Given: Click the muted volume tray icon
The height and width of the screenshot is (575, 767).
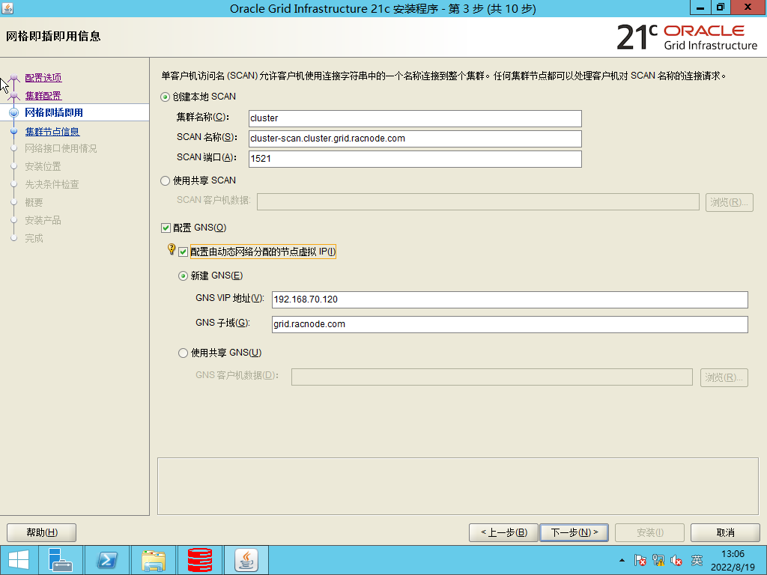Looking at the screenshot, I should 676,560.
